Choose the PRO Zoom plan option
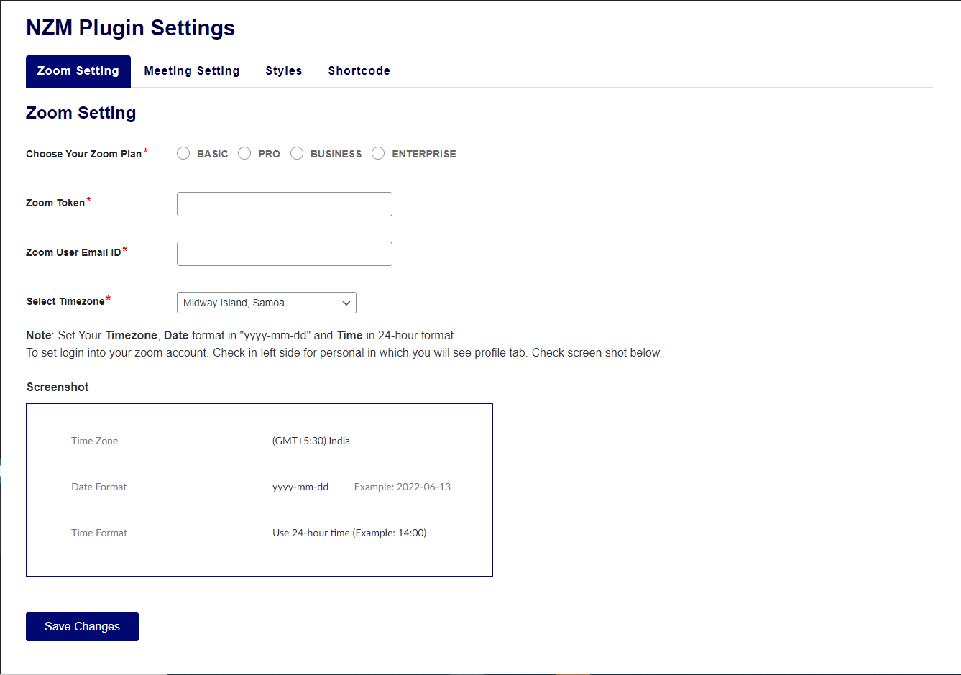961x675 pixels. [244, 153]
